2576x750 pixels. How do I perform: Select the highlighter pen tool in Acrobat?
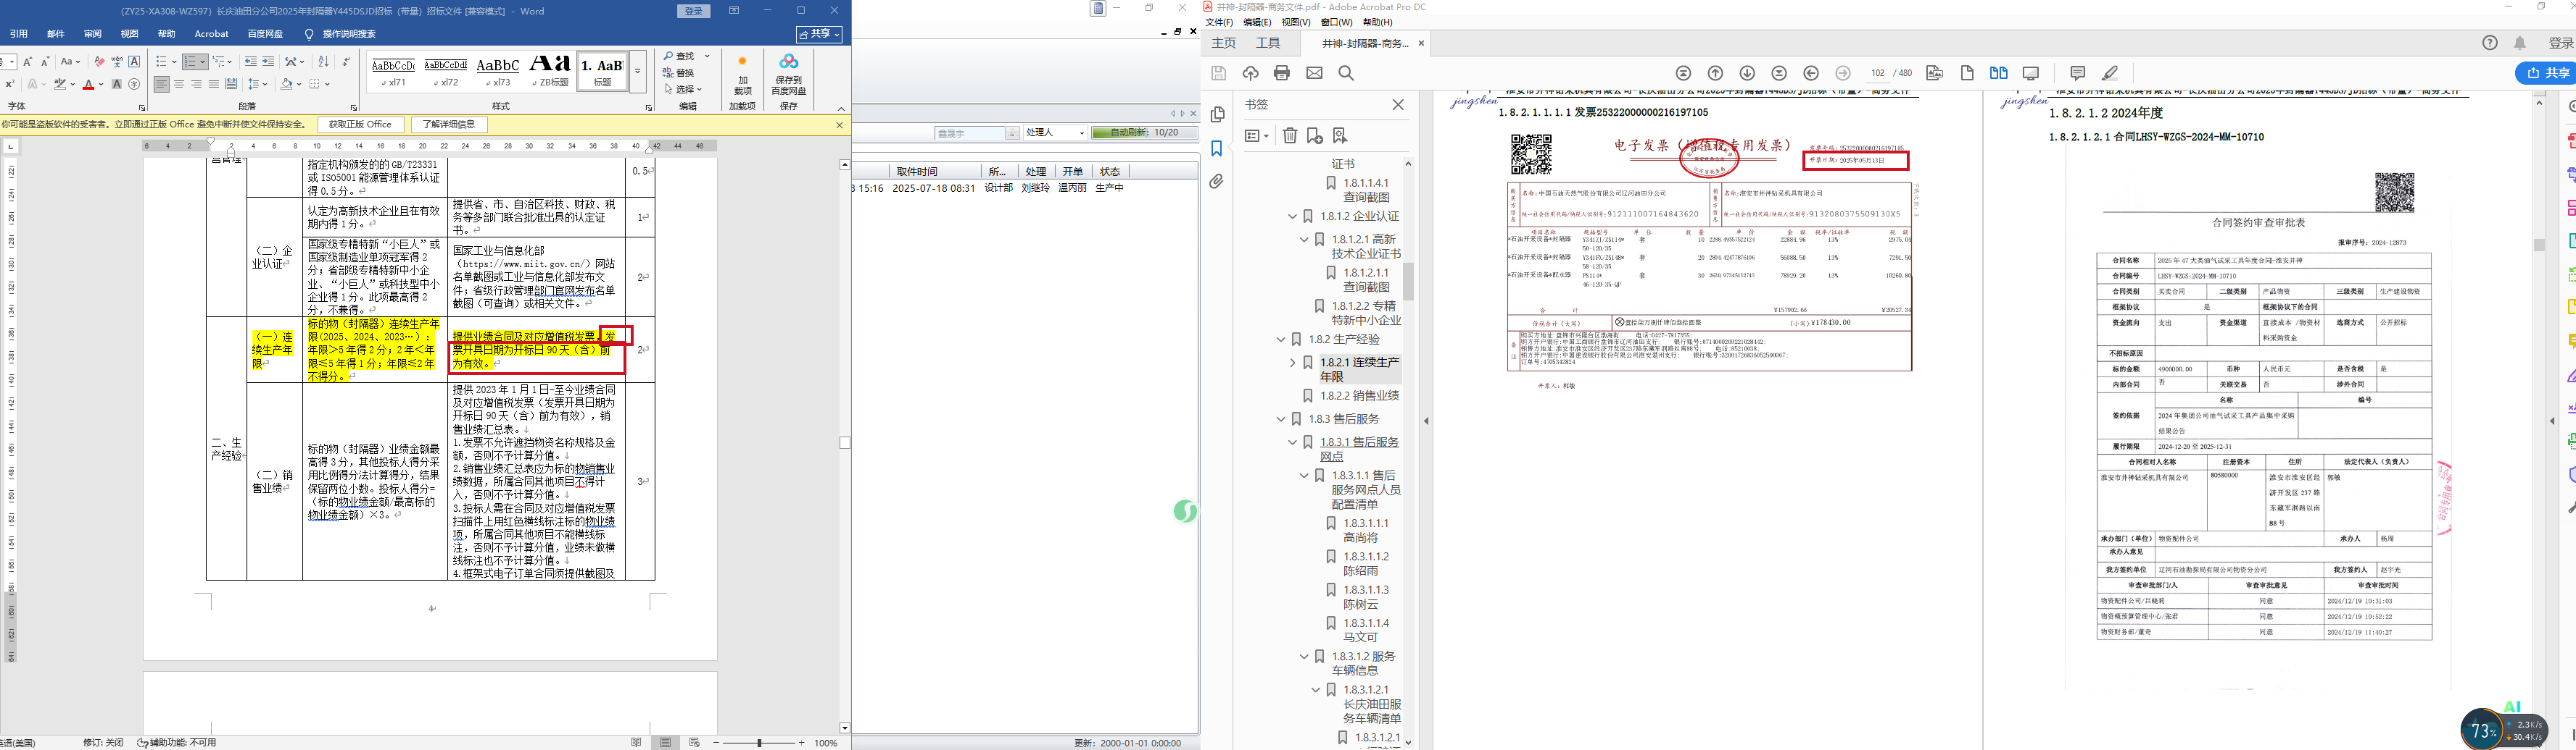(2110, 73)
